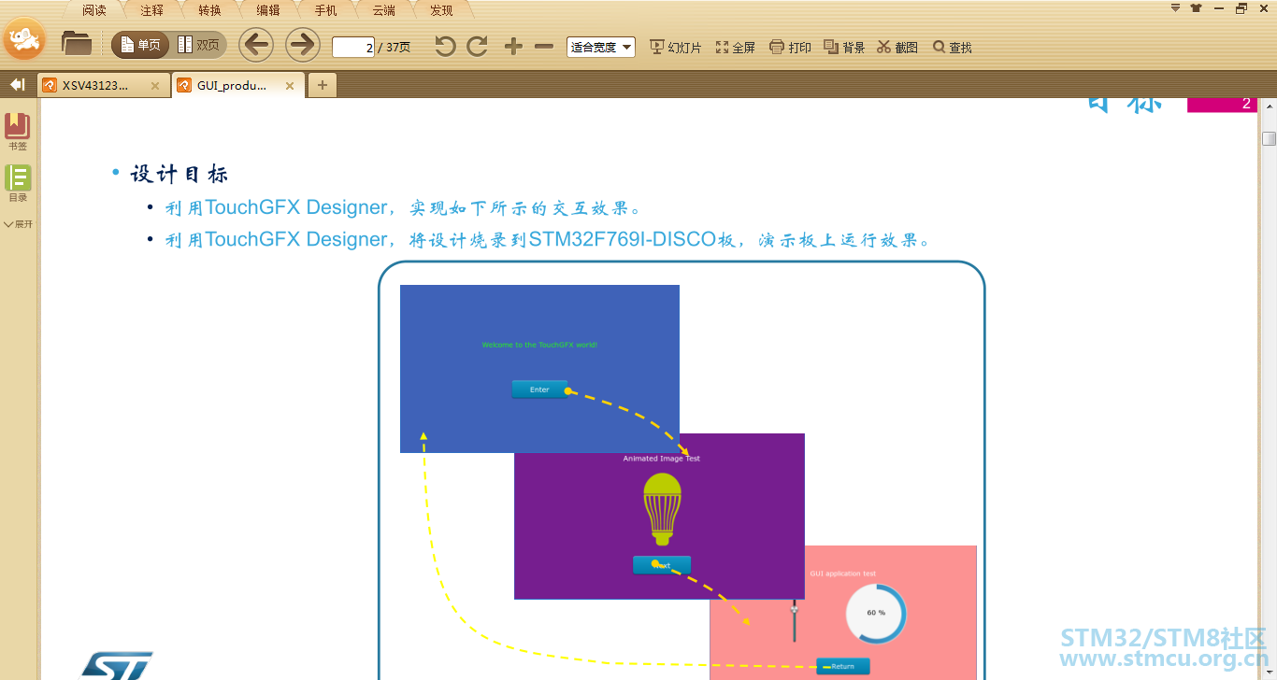Screen dimensions: 1277x680
Task: Expand the sidebar using 展开
Action: [x=19, y=224]
